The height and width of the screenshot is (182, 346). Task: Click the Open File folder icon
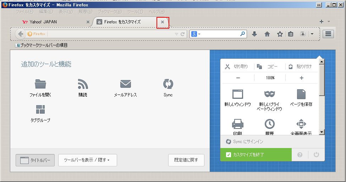pyautogui.click(x=40, y=84)
